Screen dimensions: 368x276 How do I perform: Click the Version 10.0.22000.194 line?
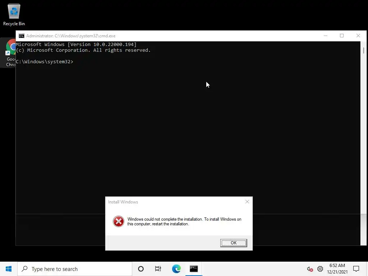[x=76, y=44]
